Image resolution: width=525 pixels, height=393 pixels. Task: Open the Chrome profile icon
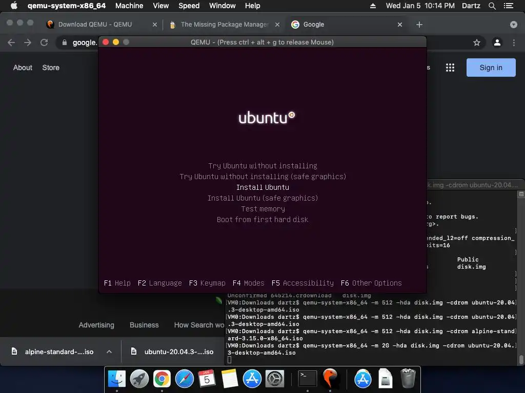pyautogui.click(x=497, y=42)
